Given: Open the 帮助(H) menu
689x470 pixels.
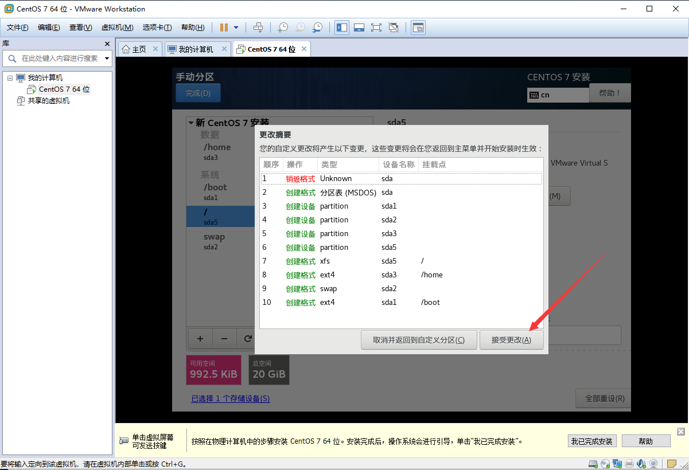Looking at the screenshot, I should pyautogui.click(x=193, y=28).
